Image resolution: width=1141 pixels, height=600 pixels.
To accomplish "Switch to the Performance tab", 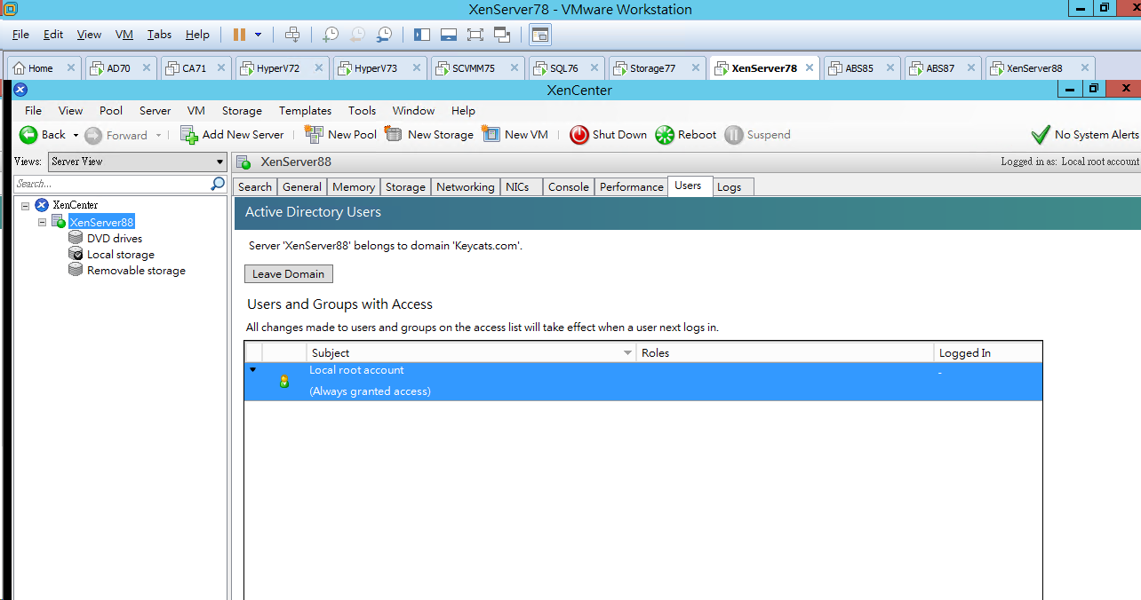I will click(x=632, y=186).
